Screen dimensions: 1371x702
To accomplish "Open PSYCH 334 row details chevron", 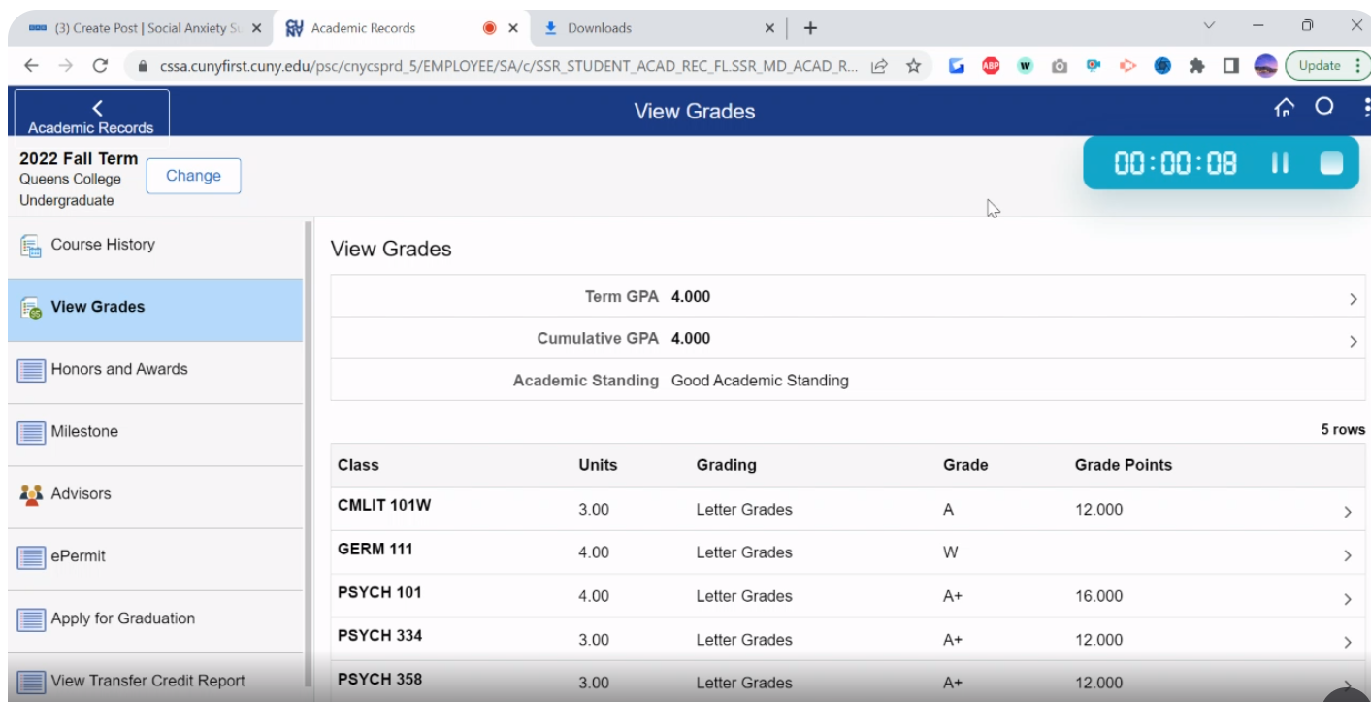I will (1347, 642).
